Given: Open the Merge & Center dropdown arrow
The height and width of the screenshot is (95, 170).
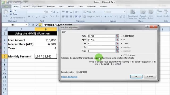Looking at the screenshot, I should tap(101, 17).
